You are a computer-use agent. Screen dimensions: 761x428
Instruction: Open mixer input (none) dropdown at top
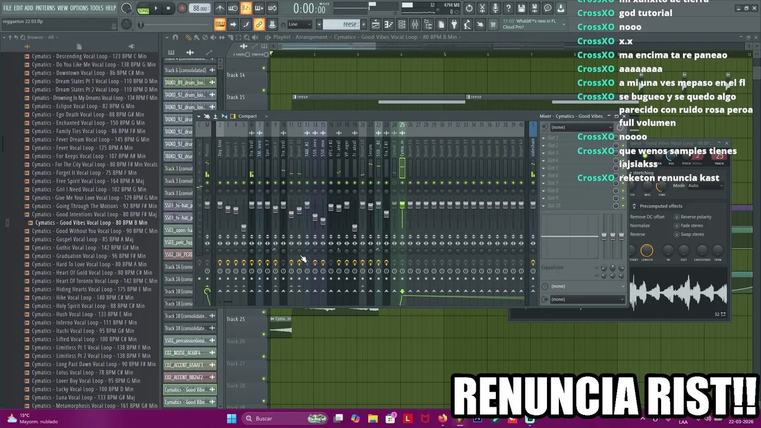coord(581,127)
